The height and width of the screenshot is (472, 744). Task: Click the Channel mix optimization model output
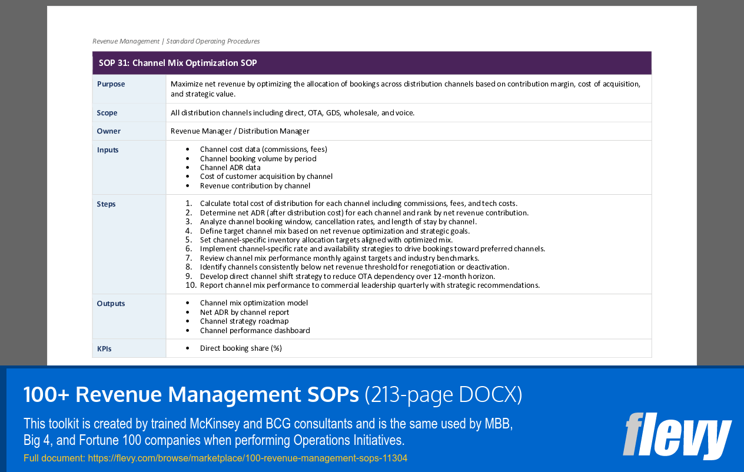tap(253, 303)
